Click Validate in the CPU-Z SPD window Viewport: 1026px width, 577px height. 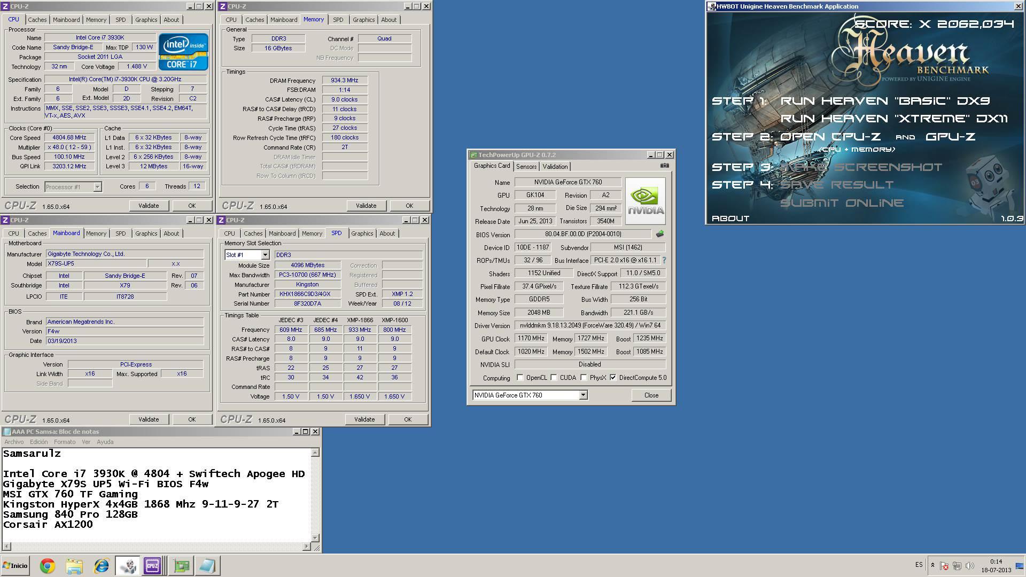(364, 419)
